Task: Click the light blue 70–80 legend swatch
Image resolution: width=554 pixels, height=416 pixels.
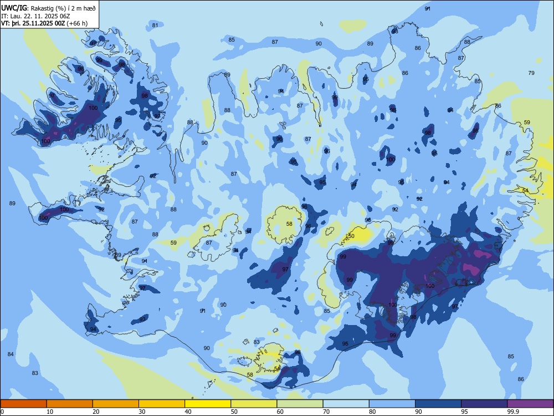Action: coord(346,404)
